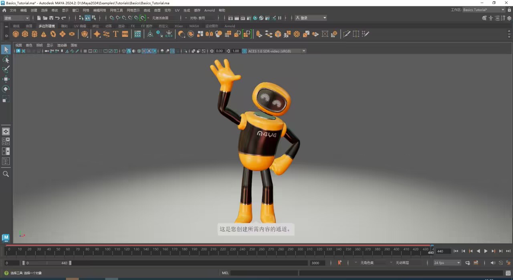Select the Paint Selection tool in the toolbox
Image resolution: width=513 pixels, height=280 pixels.
tap(6, 69)
